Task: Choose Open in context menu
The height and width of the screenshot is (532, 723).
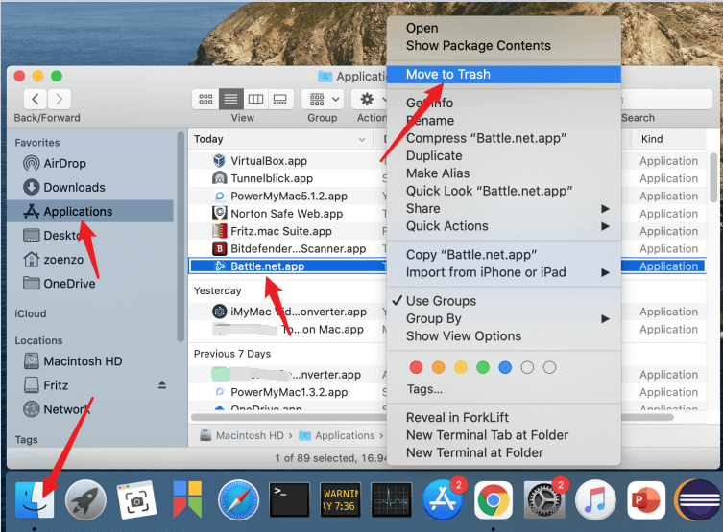Action: (503, 28)
